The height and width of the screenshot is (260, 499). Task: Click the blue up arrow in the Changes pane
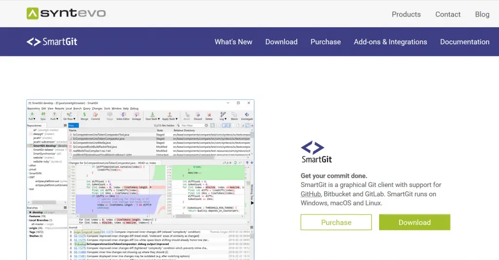click(247, 163)
